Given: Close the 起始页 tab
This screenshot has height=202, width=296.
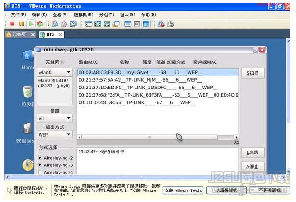Looking at the screenshot, I should point(33,35).
